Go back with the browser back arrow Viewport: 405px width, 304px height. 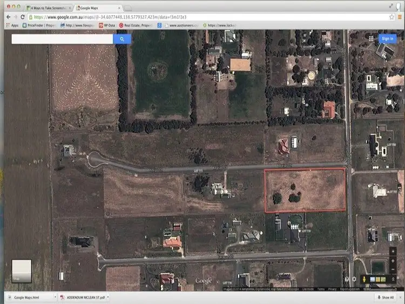[9, 17]
